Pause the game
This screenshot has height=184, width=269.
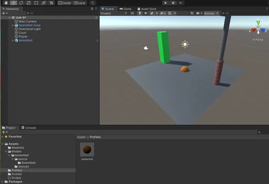click(x=173, y=3)
